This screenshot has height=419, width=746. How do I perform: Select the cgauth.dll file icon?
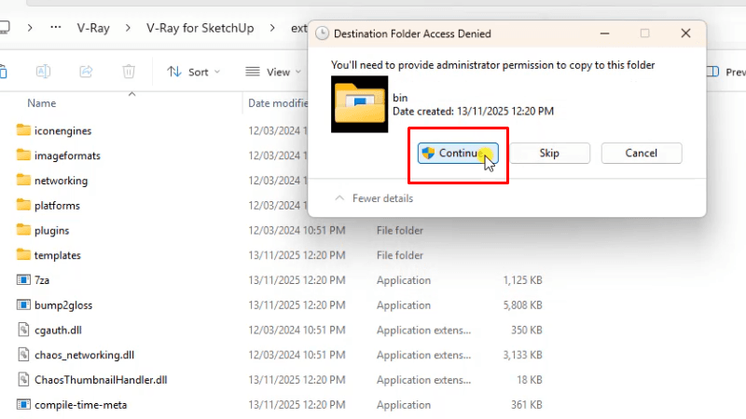[24, 330]
